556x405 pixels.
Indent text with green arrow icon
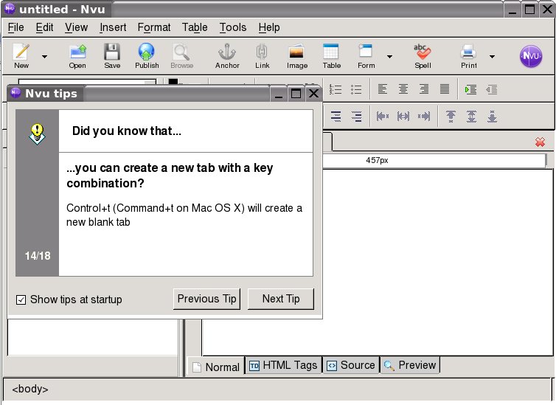click(x=470, y=89)
